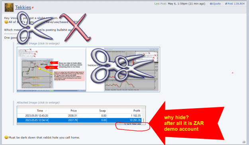Click price value 2037.79

(x=73, y=120)
